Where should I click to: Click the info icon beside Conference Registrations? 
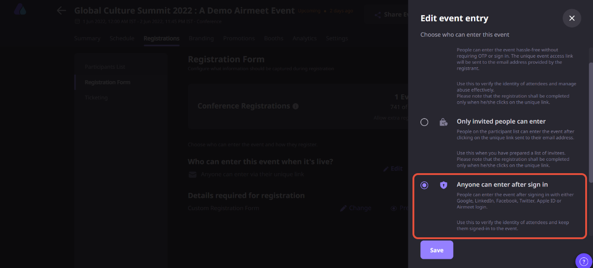pyautogui.click(x=295, y=106)
